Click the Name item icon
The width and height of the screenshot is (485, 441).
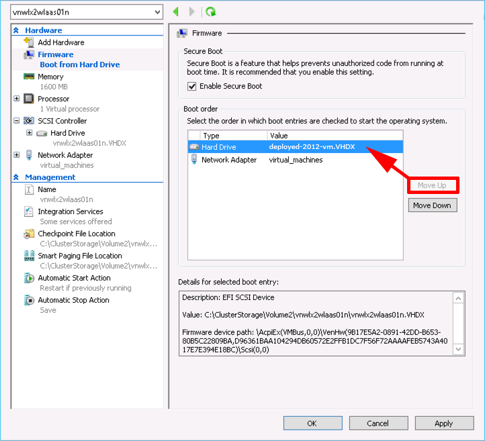point(29,189)
